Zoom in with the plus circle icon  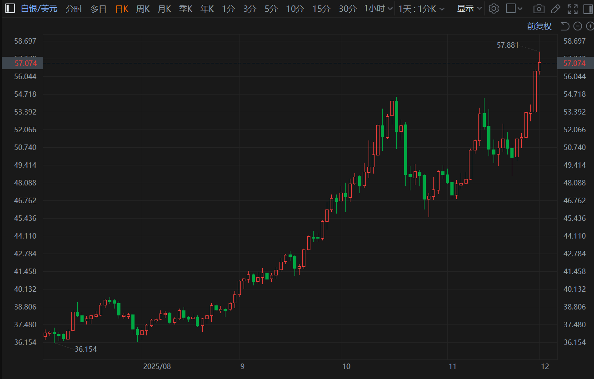pyautogui.click(x=589, y=26)
